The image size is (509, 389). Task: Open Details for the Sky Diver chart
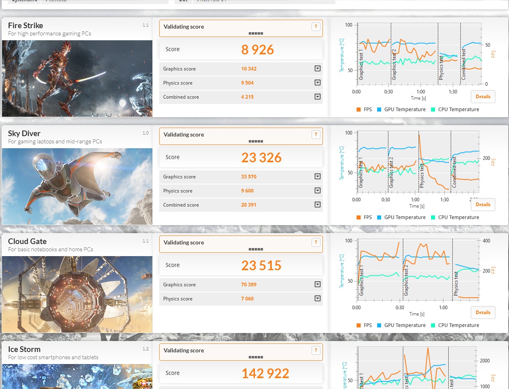pyautogui.click(x=483, y=205)
